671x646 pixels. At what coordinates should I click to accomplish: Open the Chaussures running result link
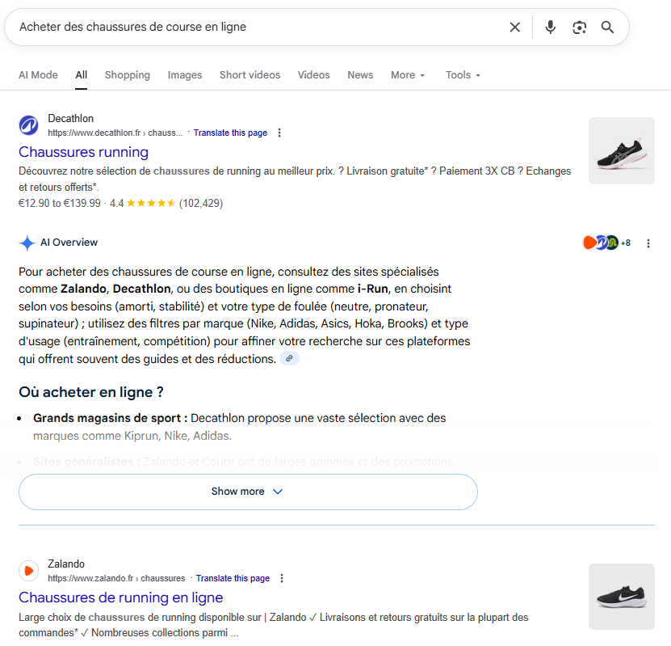pos(83,152)
